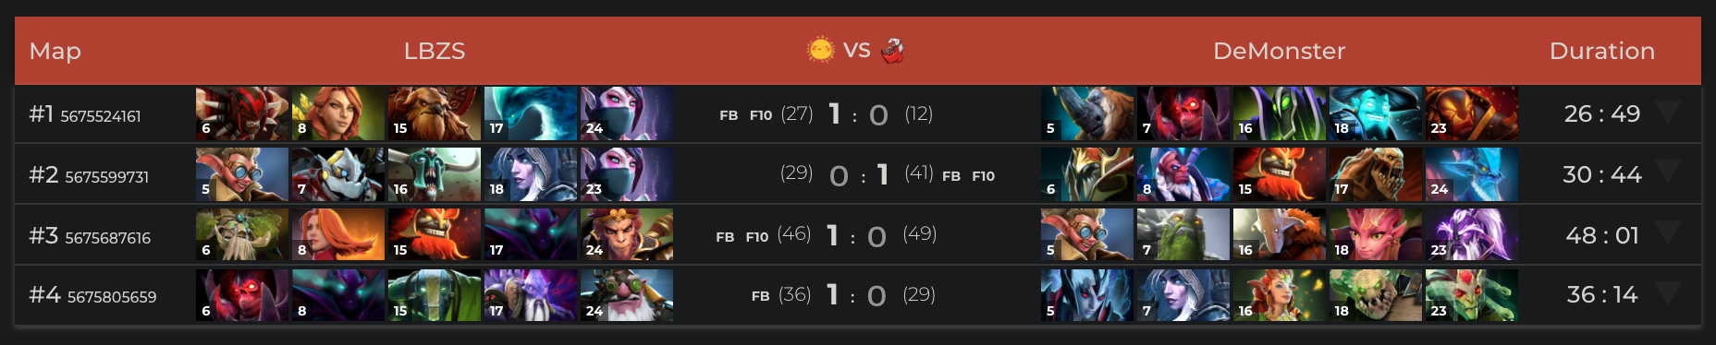Click the DeMonster red team logo
This screenshot has width=1716, height=345.
(x=892, y=50)
